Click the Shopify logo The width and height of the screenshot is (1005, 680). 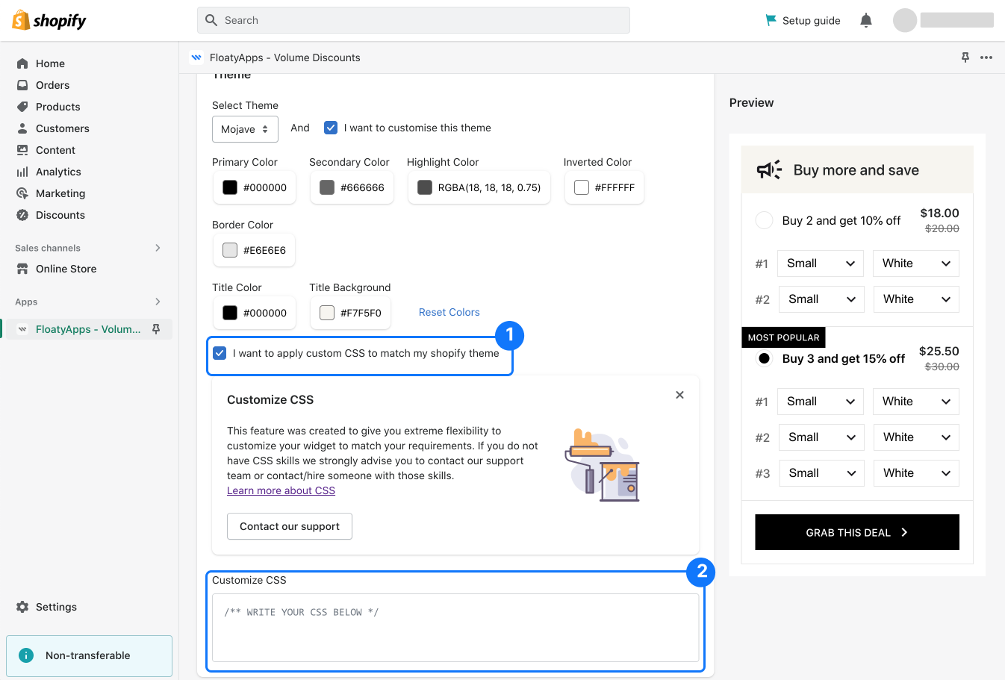coord(49,20)
